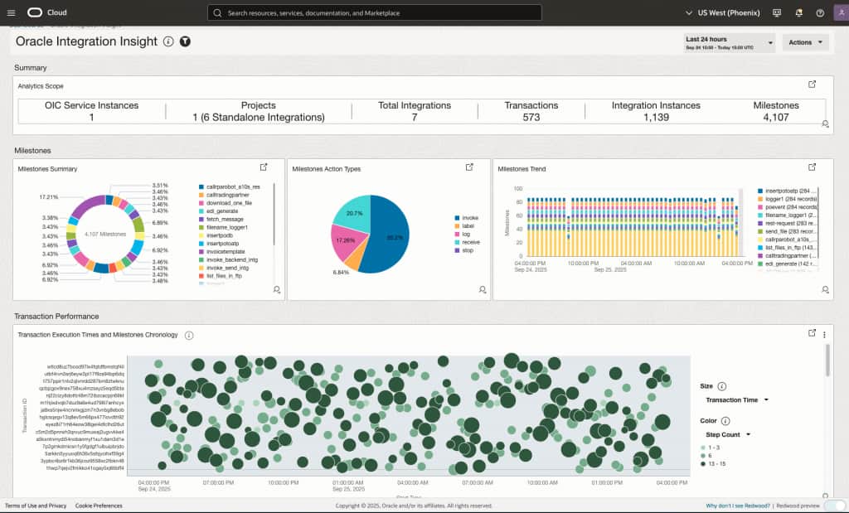This screenshot has height=513, width=849.
Task: Open the hamburger navigation menu
Action: tap(11, 12)
